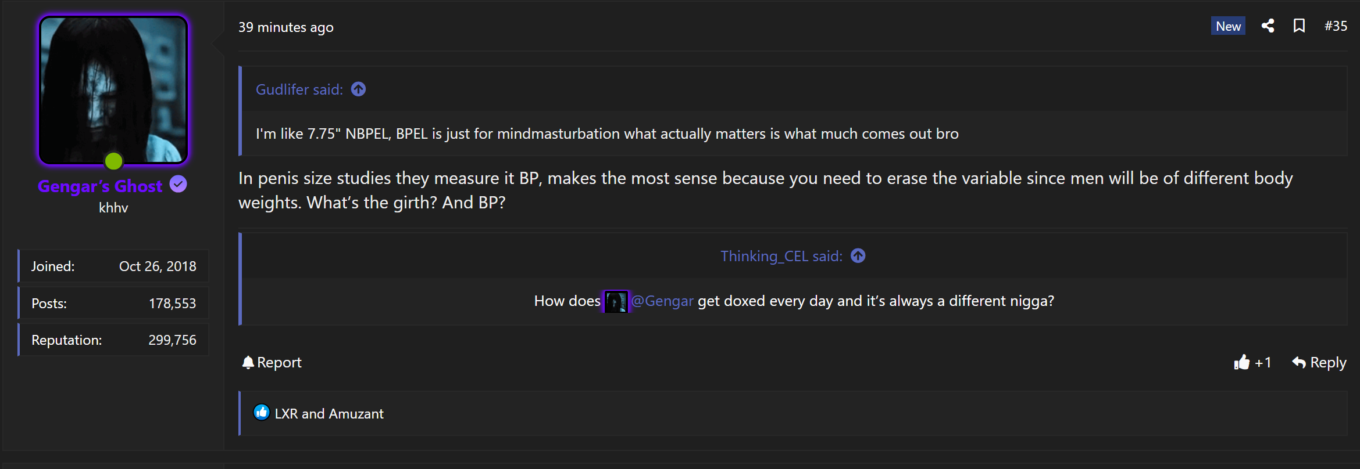Open the small Gengar avatar in the quote
Screen dimensions: 1360x469
(x=616, y=301)
